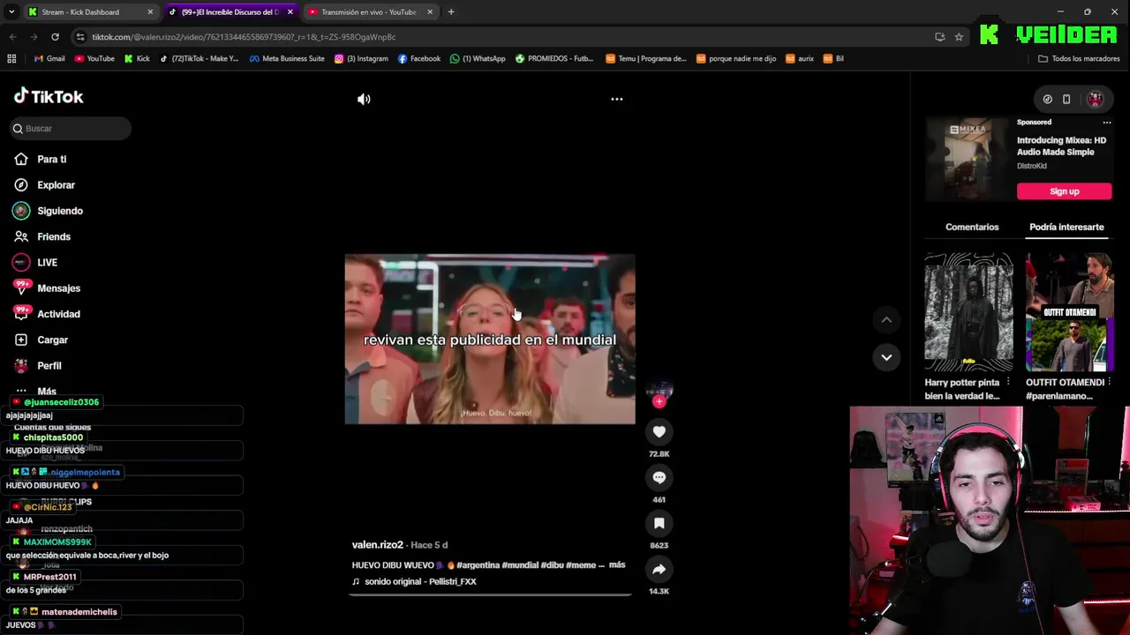Open valen.rizo2 creator profile
1130x635 pixels.
coord(377,545)
